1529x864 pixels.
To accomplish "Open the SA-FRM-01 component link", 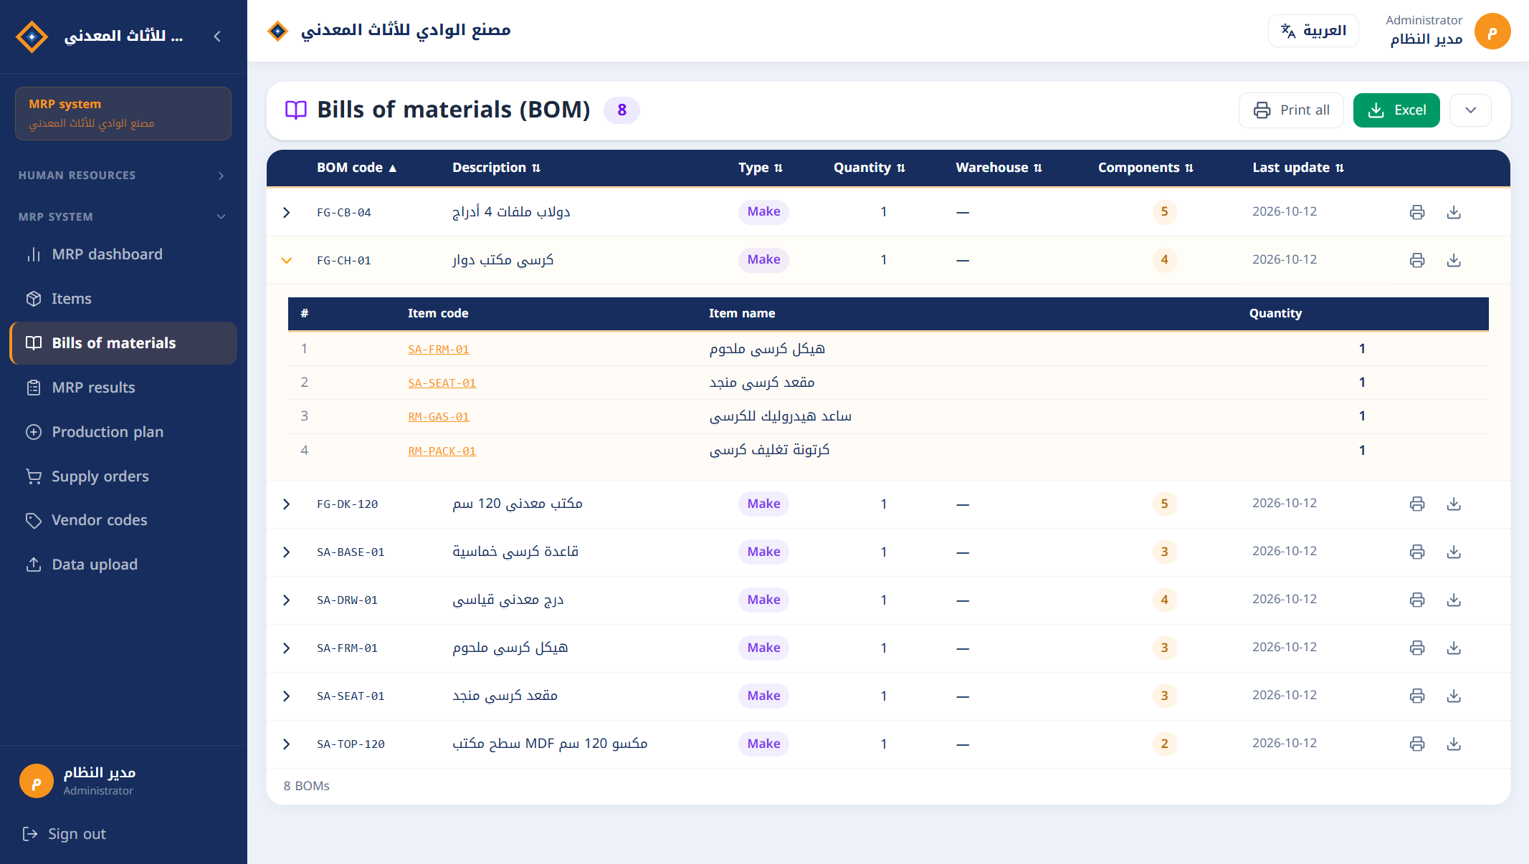I will click(x=439, y=350).
